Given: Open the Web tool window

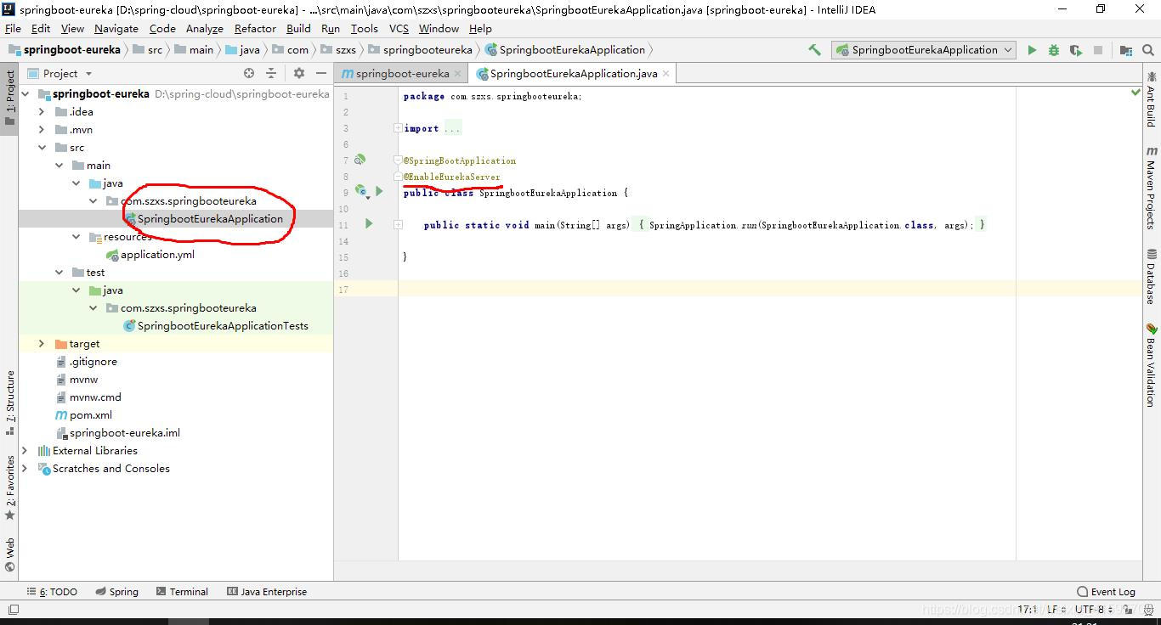Looking at the screenshot, I should point(9,555).
